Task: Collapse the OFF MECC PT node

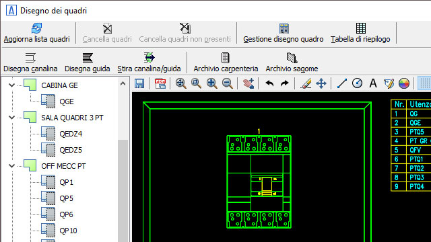Action: pos(11,166)
